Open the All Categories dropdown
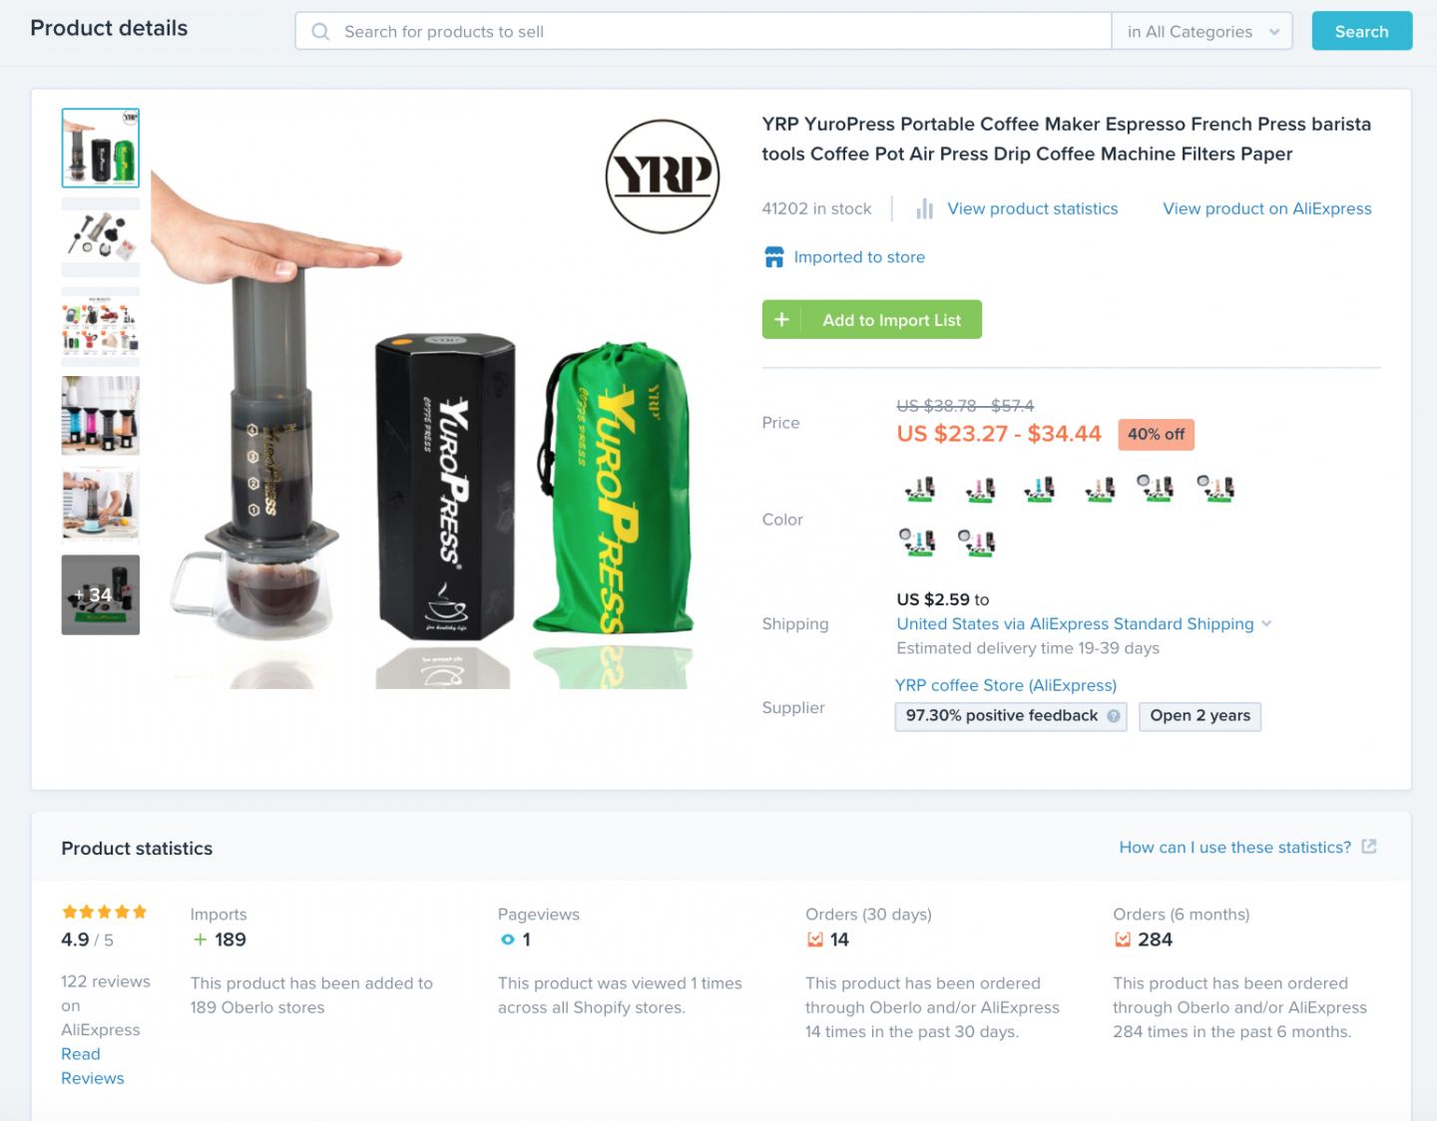 (1202, 32)
